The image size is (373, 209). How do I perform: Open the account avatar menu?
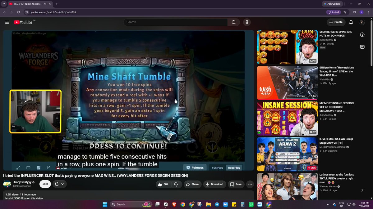[x=362, y=22]
